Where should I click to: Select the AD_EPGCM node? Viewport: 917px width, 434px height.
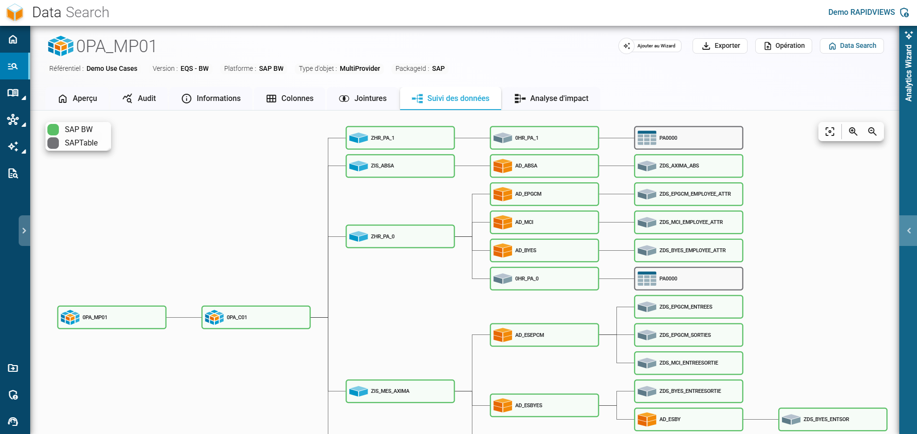pyautogui.click(x=544, y=194)
